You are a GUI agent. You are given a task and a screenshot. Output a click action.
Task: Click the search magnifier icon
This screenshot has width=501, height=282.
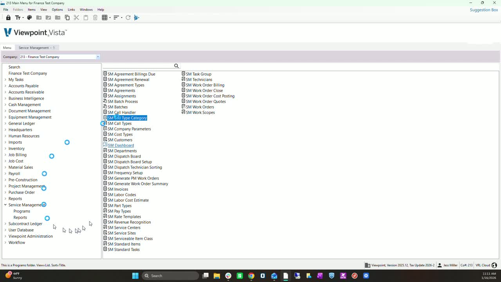point(177,66)
